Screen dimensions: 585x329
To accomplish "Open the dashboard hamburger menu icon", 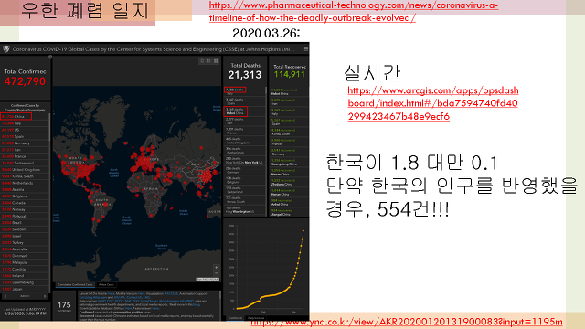I will 306,48.
